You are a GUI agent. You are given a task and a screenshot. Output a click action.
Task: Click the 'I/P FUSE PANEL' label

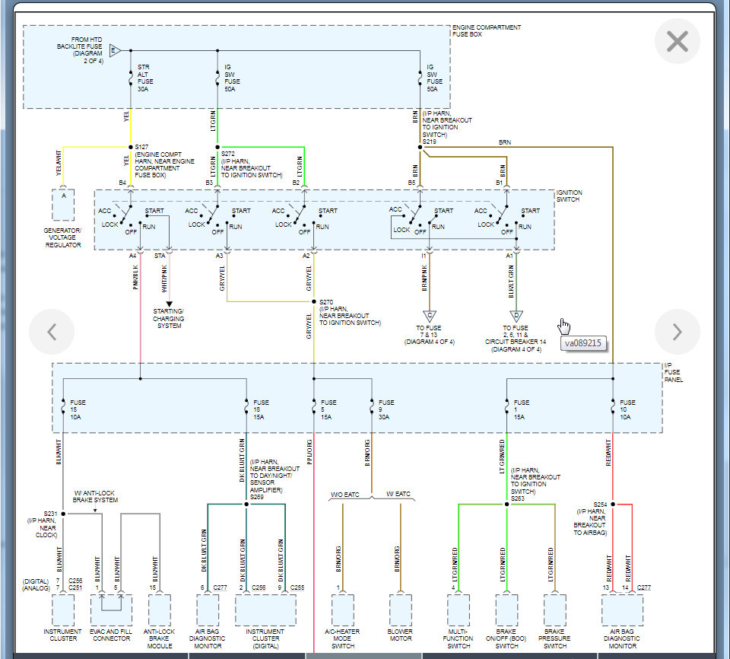(673, 372)
